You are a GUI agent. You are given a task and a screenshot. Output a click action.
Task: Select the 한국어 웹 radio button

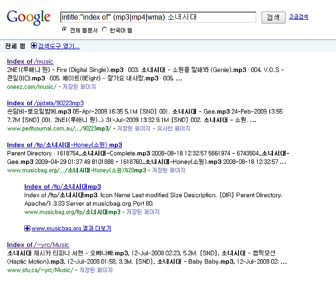[105, 29]
